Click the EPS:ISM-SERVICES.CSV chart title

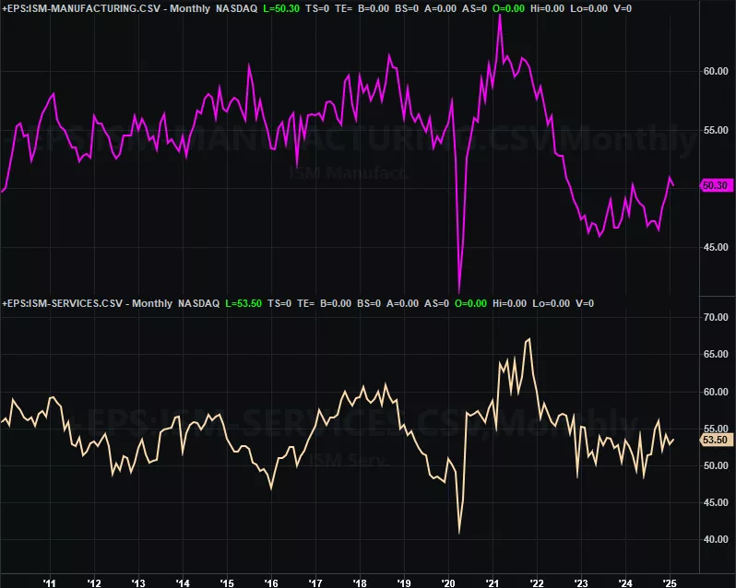tap(63, 303)
